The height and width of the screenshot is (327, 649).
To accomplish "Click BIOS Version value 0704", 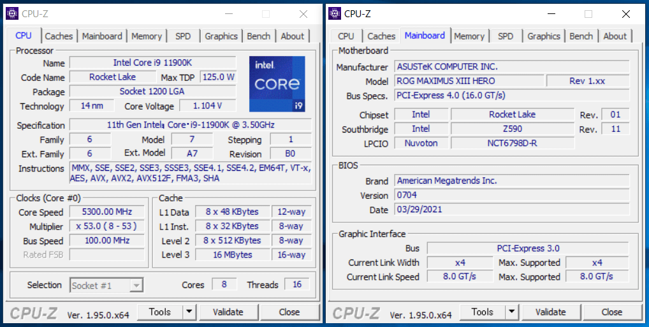I will click(x=512, y=195).
